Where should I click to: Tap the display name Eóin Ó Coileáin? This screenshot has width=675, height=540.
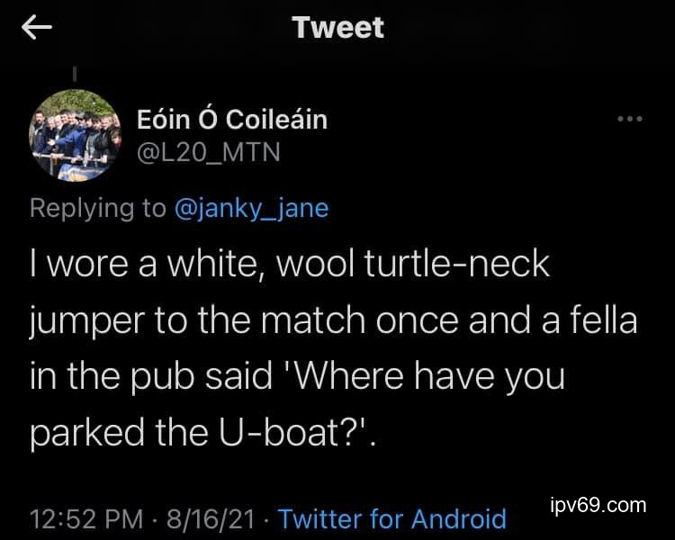pyautogui.click(x=231, y=120)
